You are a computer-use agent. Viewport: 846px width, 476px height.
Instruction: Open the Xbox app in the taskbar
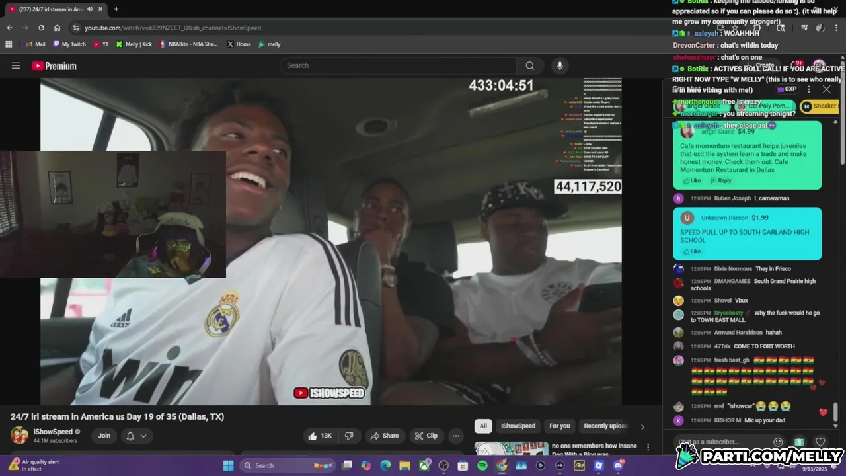point(424,465)
